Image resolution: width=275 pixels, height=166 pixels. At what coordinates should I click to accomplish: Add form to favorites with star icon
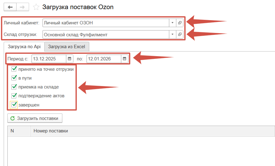pyautogui.click(x=36, y=7)
